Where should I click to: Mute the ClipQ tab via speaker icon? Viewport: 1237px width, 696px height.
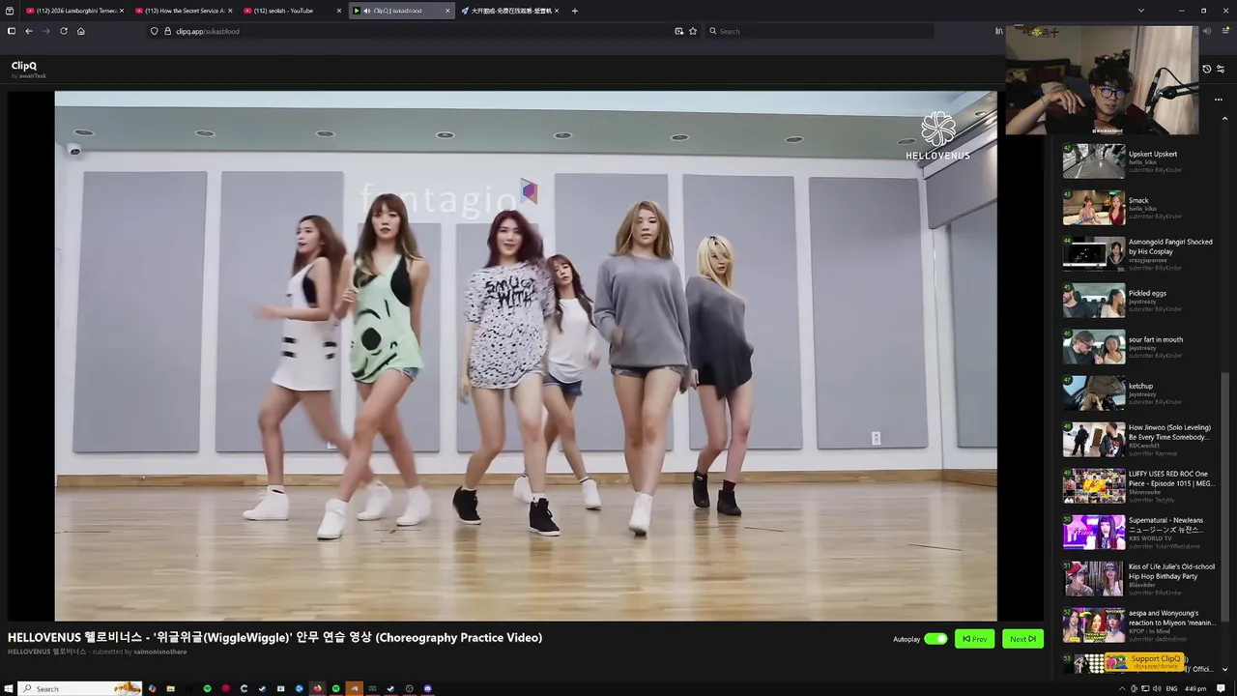coord(366,11)
